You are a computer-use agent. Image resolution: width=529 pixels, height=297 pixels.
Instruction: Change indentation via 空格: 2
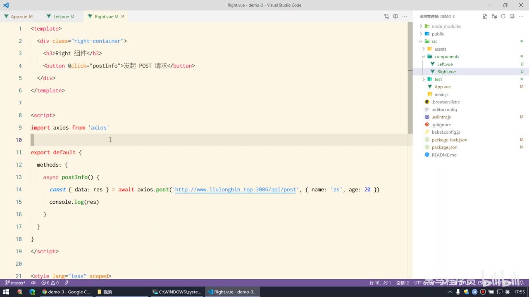click(403, 283)
